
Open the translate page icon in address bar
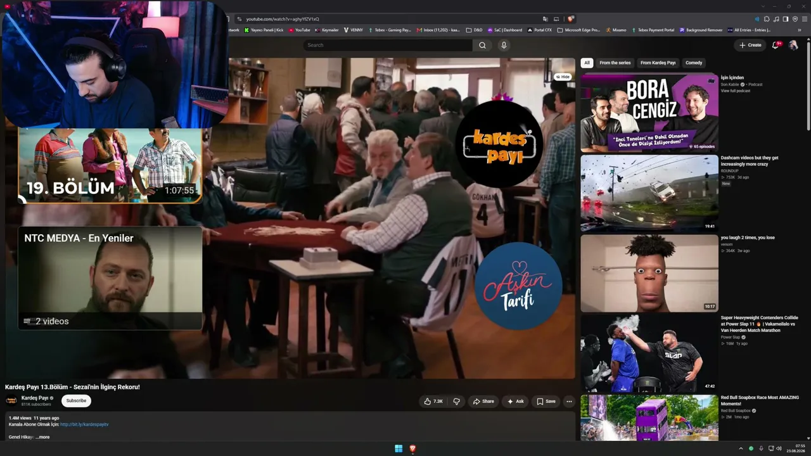tap(545, 19)
